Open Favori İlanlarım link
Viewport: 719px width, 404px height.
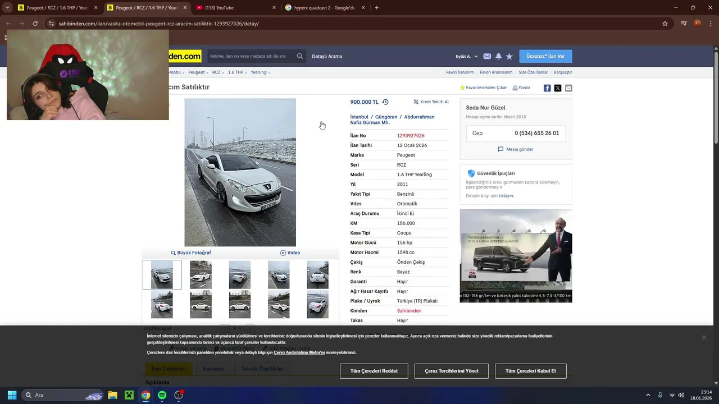(x=459, y=72)
